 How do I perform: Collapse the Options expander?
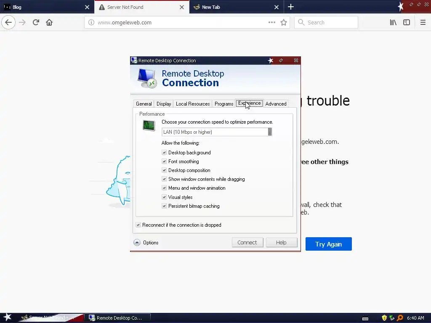pyautogui.click(x=137, y=243)
